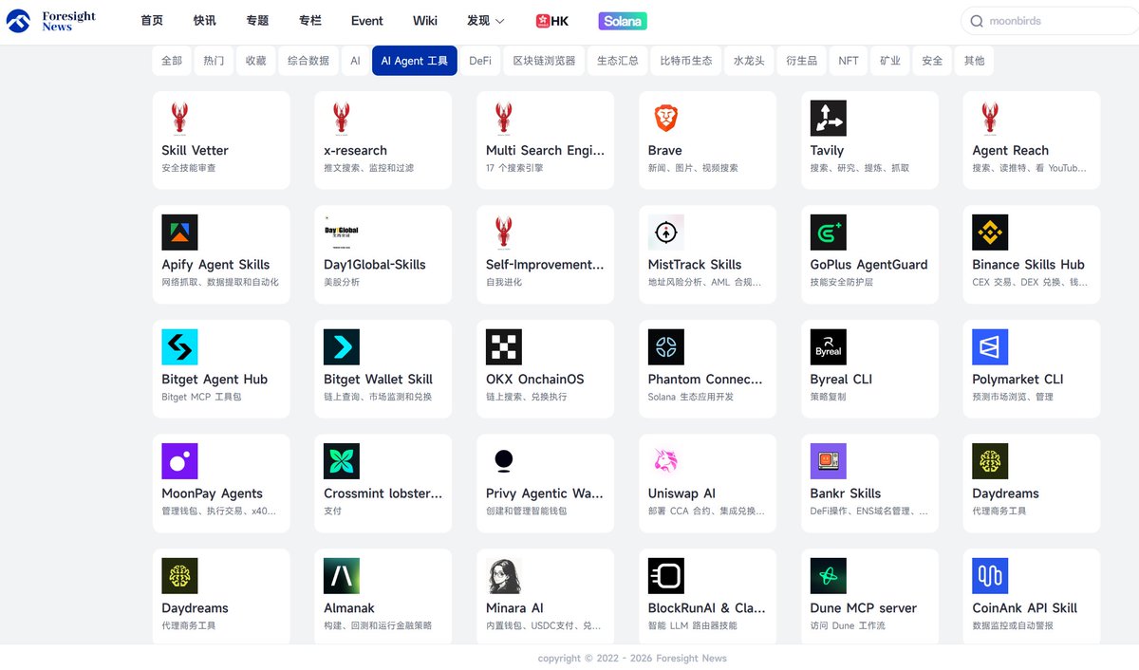Click the GoPlus AgentGuard green icon
1139x670 pixels.
coord(829,233)
